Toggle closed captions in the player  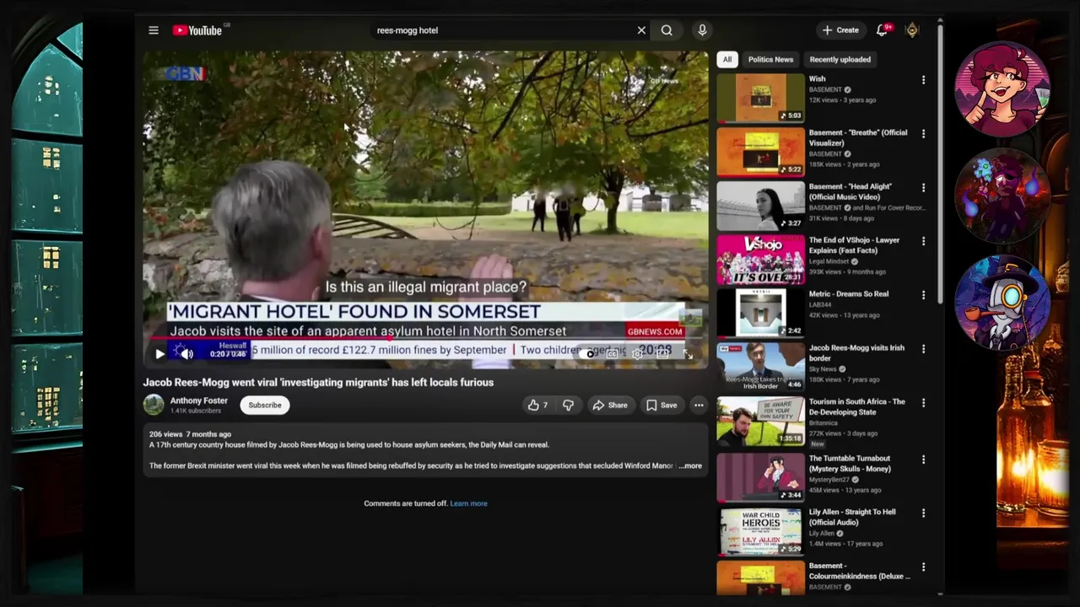coord(613,354)
